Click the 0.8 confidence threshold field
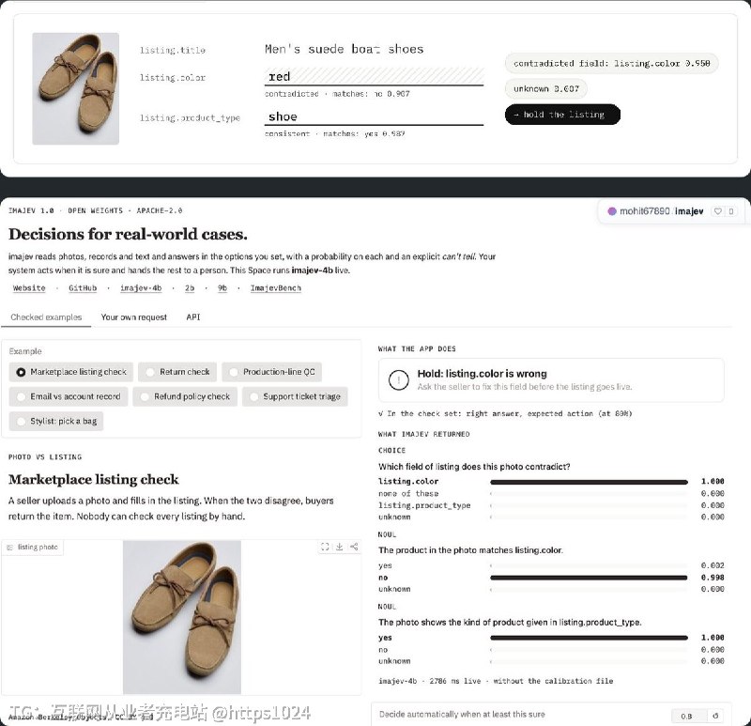The image size is (751, 726). click(x=689, y=716)
